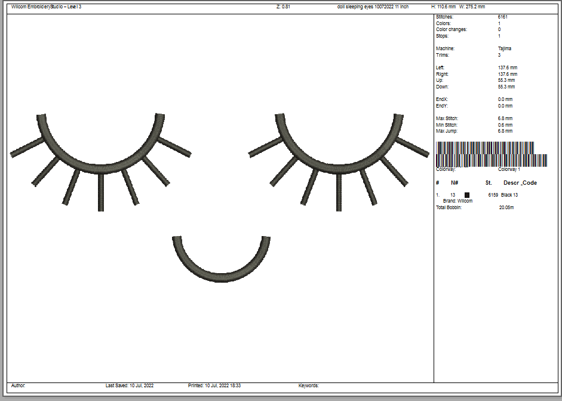This screenshot has height=401, width=562.
Task: Click the 'Author' field in footer
Action: [19, 386]
